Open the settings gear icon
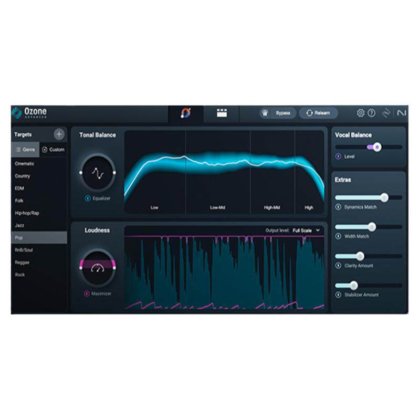 point(361,113)
